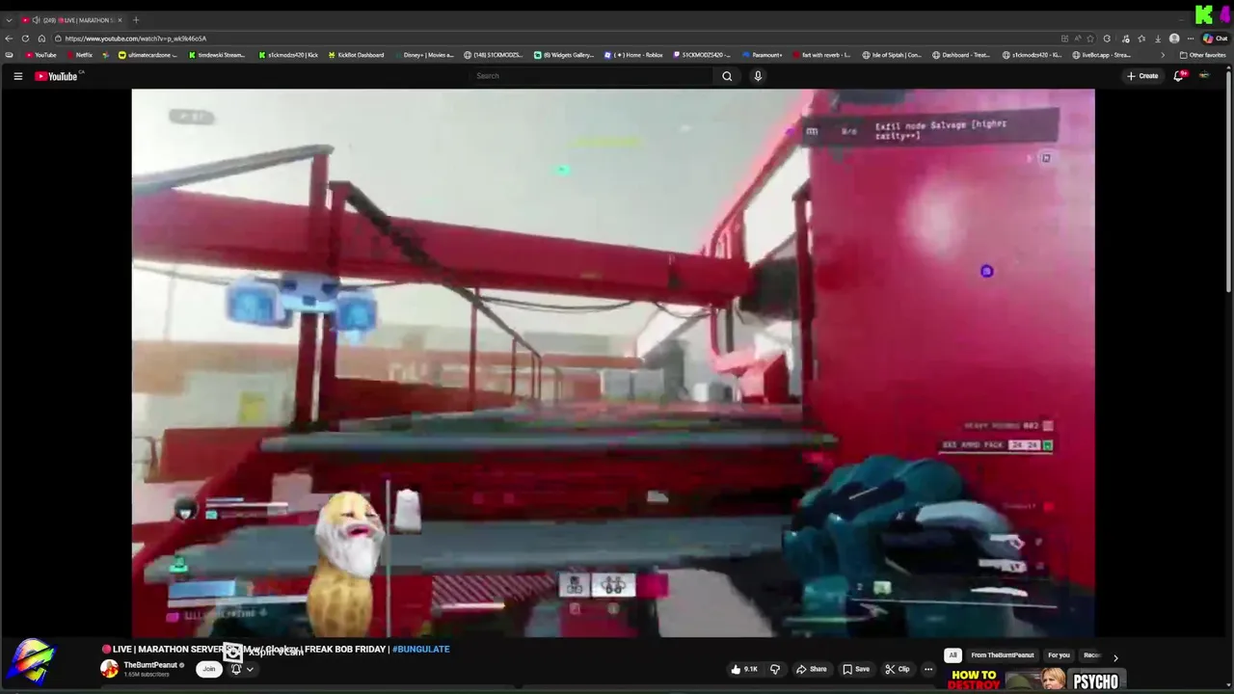Open the YouTube guide hamburger menu
Viewport: 1234px width, 694px height.
pos(17,76)
